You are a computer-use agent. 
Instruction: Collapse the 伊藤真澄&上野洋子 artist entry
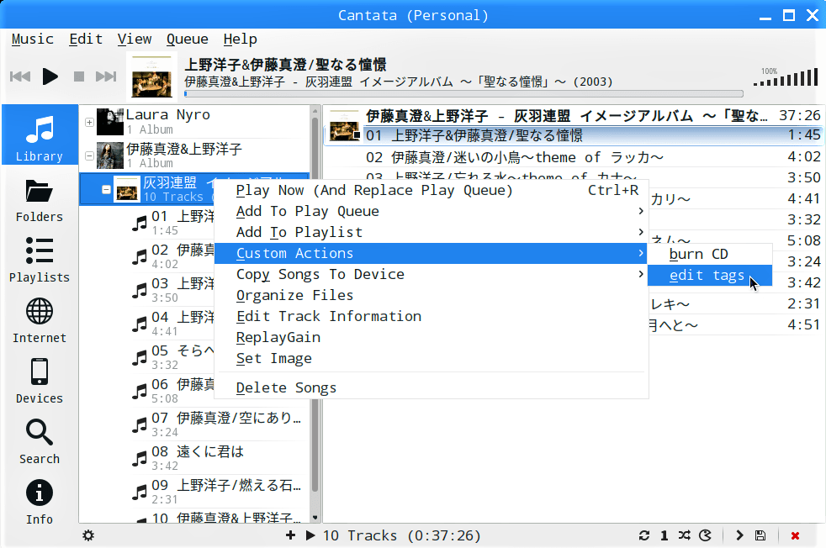pos(89,155)
